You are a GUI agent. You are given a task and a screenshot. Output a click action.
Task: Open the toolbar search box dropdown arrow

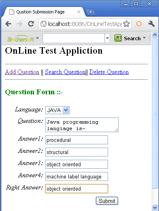pyautogui.click(x=107, y=38)
